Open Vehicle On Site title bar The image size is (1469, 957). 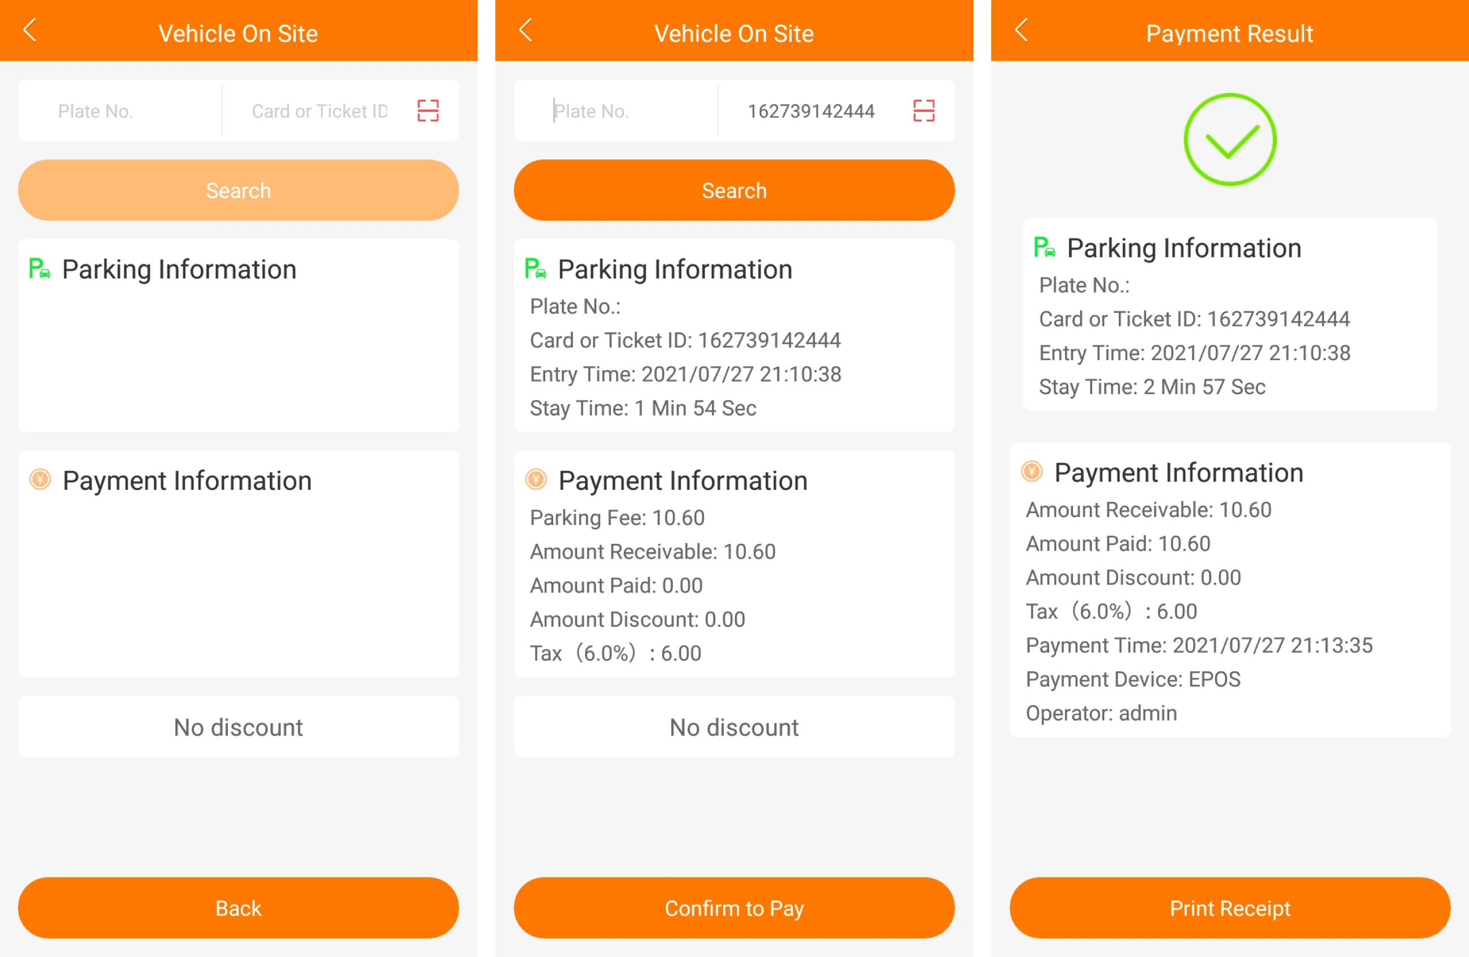[x=238, y=33]
